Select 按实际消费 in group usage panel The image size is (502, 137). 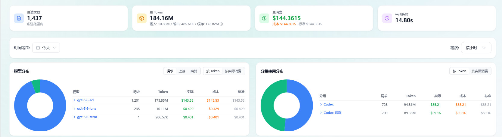480,71
